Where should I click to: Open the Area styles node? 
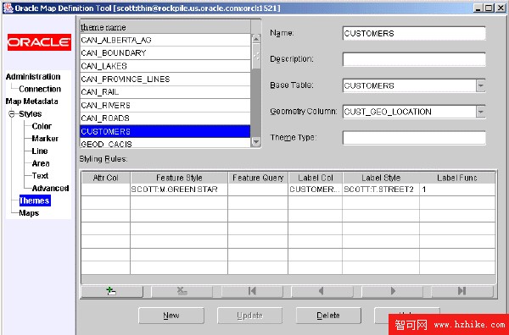(x=41, y=163)
